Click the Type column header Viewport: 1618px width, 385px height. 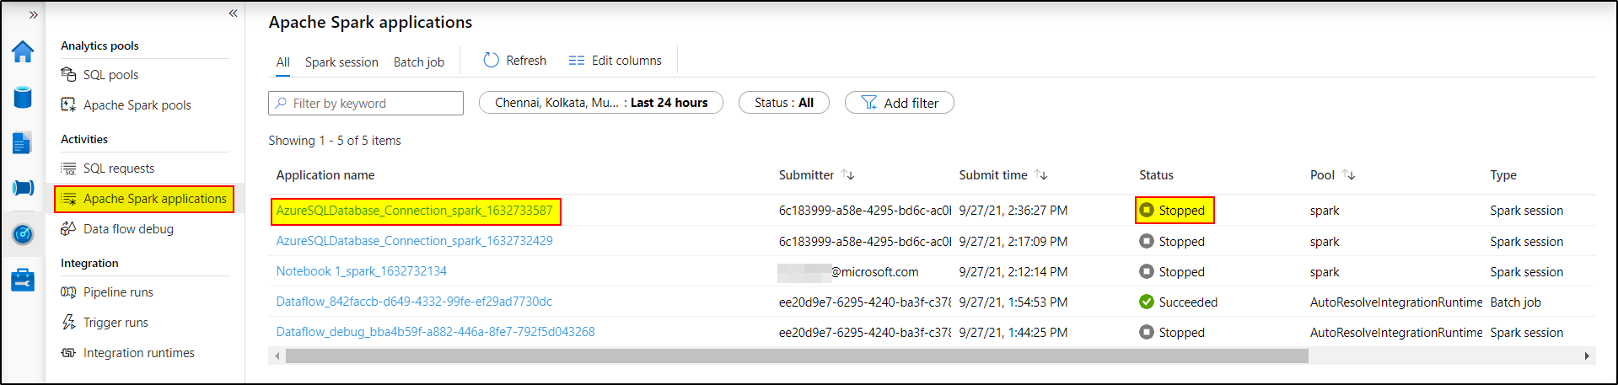tap(1503, 175)
